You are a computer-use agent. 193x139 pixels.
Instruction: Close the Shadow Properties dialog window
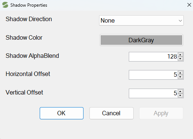[x=189, y=5]
